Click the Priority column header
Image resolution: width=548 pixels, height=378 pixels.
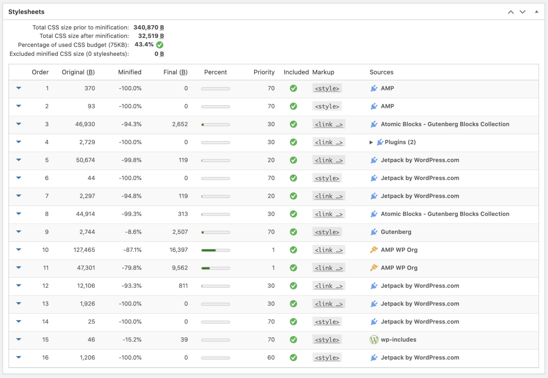click(264, 72)
